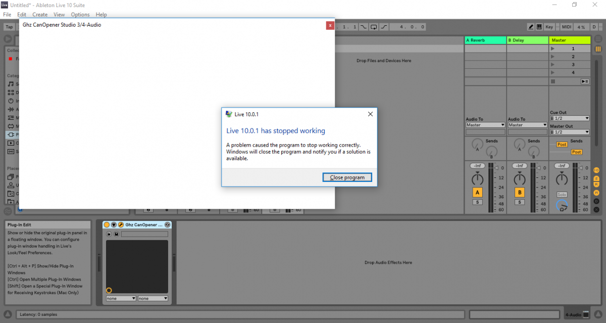Toggle the A Reverb track activator A button
The width and height of the screenshot is (606, 323).
tap(477, 192)
